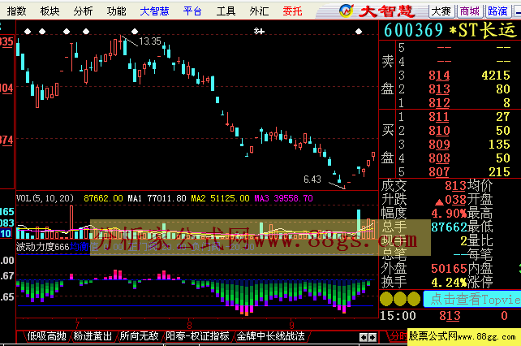Click the 13.35 high price label
Screen dimensions: 521x346
[150, 41]
